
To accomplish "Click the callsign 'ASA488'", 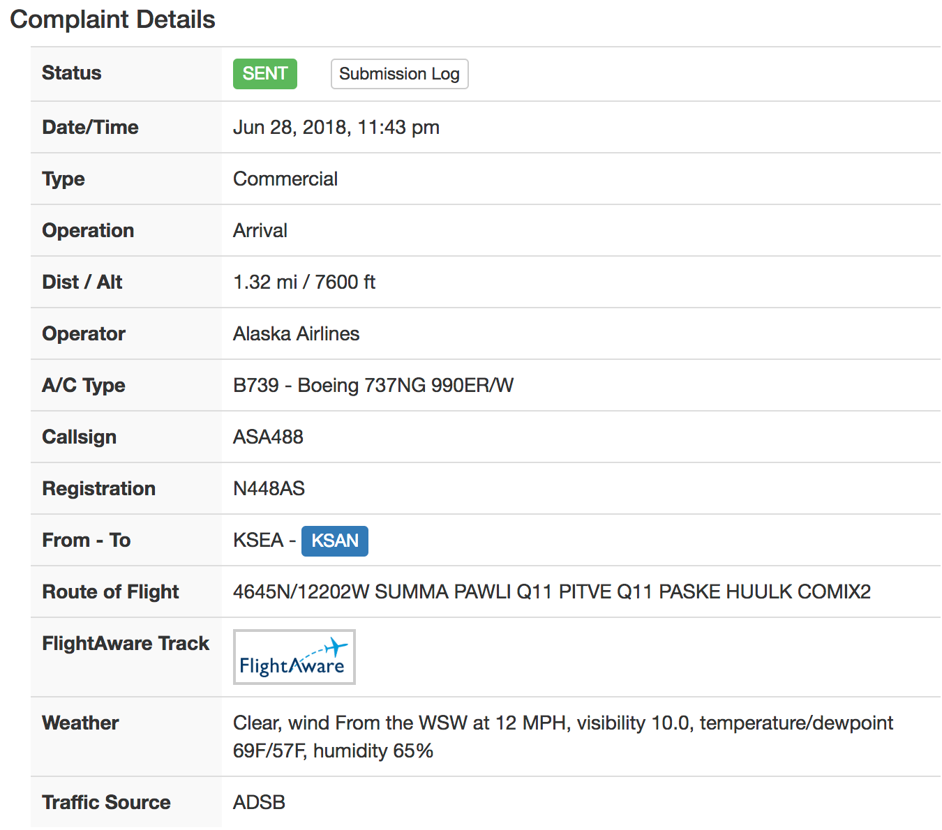I will pos(269,437).
